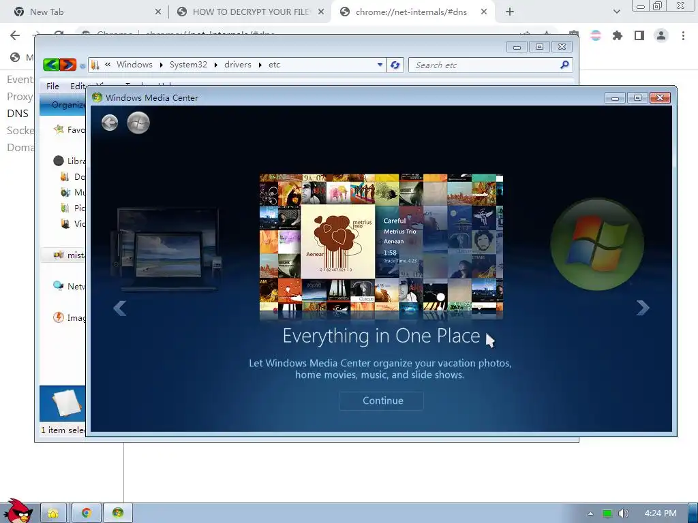
Task: Select Libraries in Explorer navigation pane
Action: pos(70,161)
